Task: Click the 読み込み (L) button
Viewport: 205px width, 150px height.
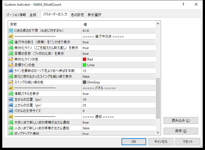Action: 181,120
